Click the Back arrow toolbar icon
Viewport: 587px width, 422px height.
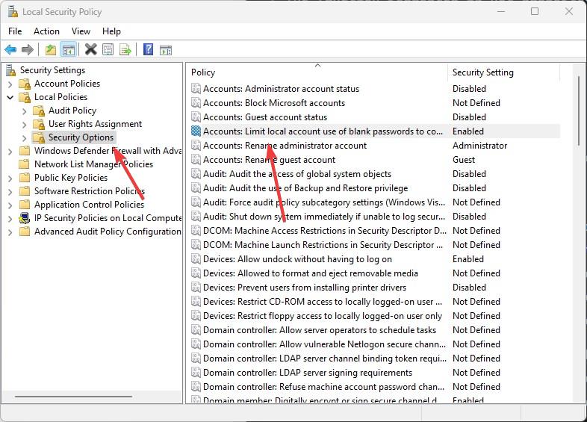(10, 49)
